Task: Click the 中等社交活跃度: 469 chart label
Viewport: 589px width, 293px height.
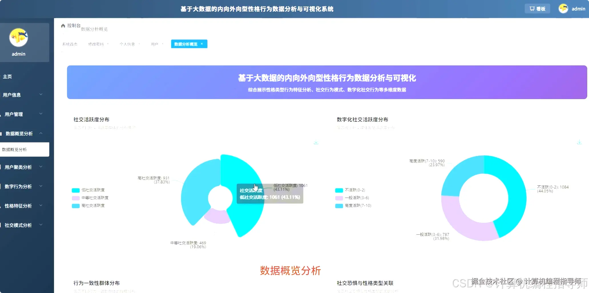Action: (x=188, y=245)
